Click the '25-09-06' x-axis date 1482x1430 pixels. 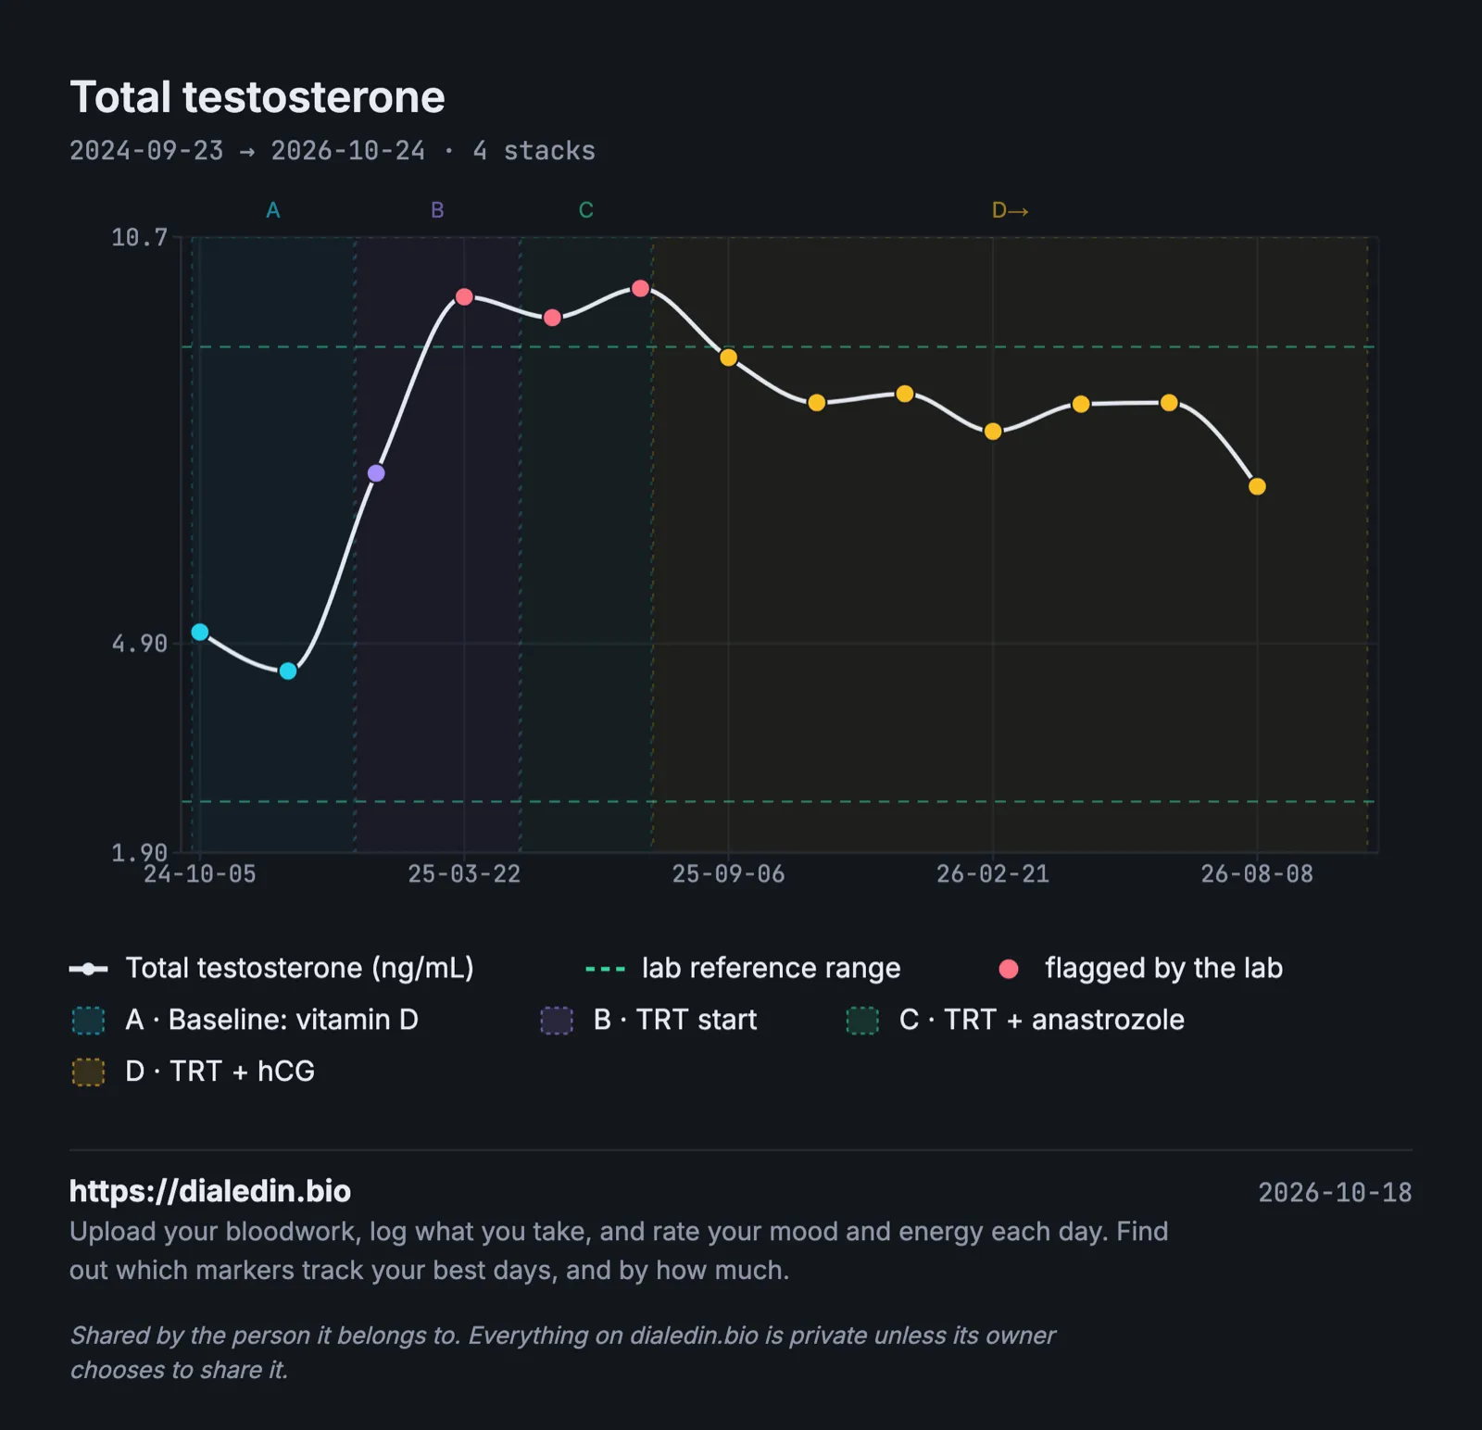pos(729,874)
